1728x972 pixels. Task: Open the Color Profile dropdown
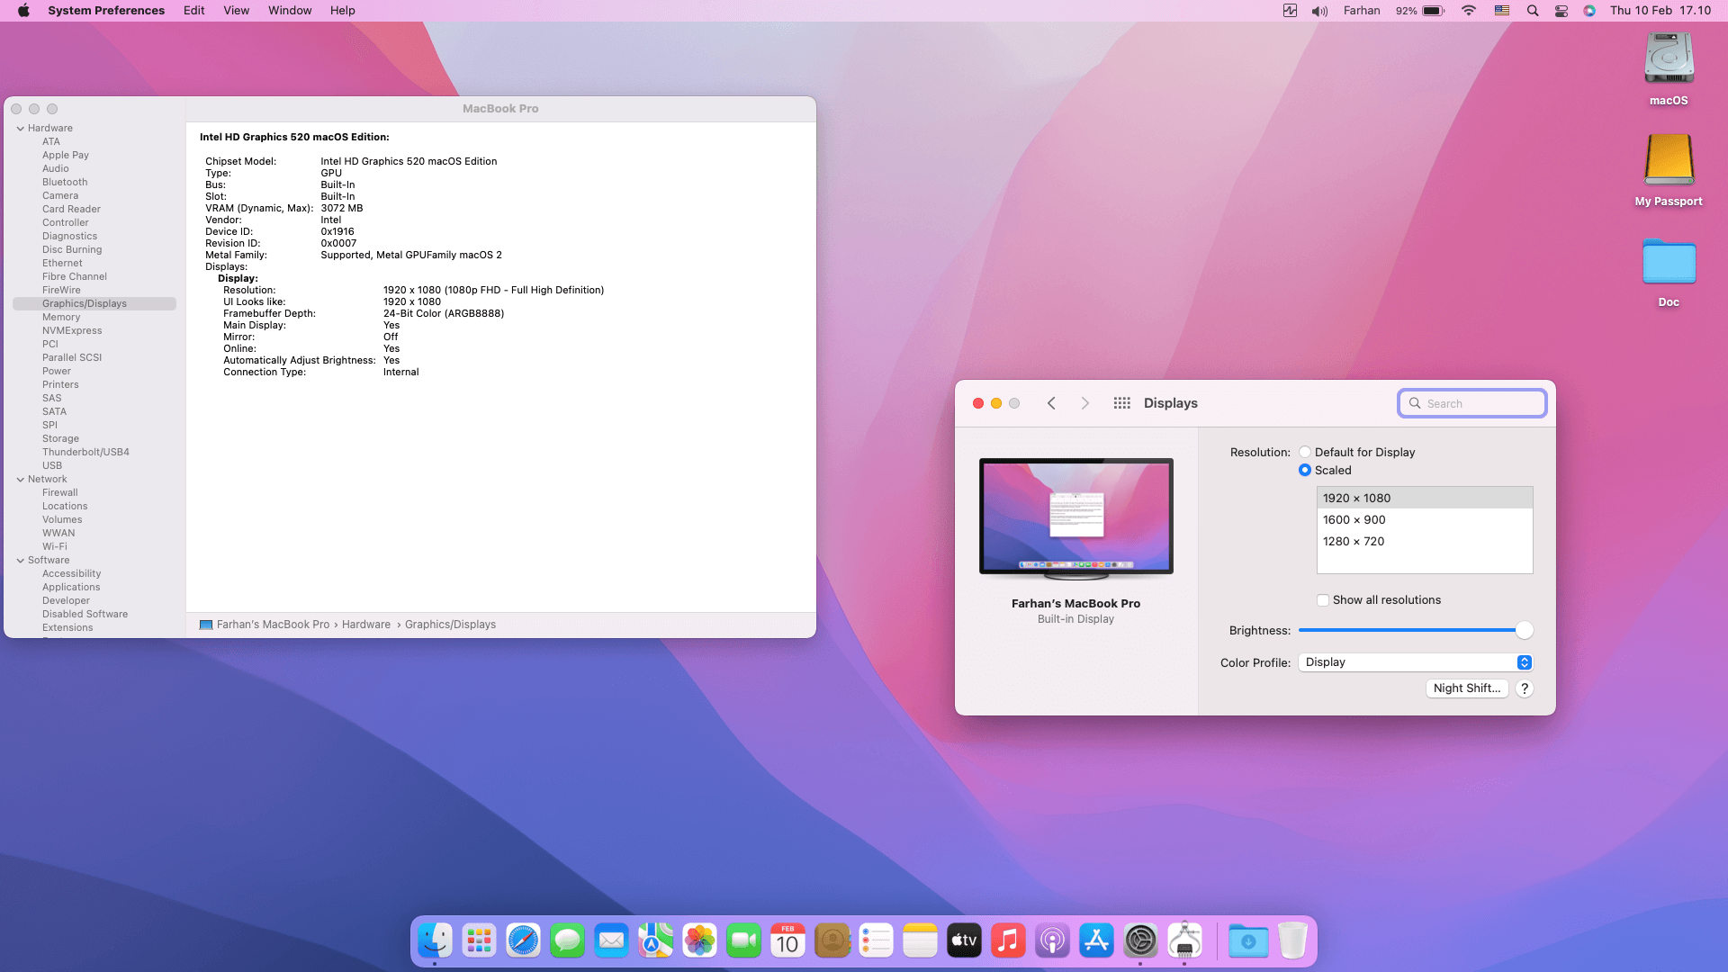(x=1416, y=662)
